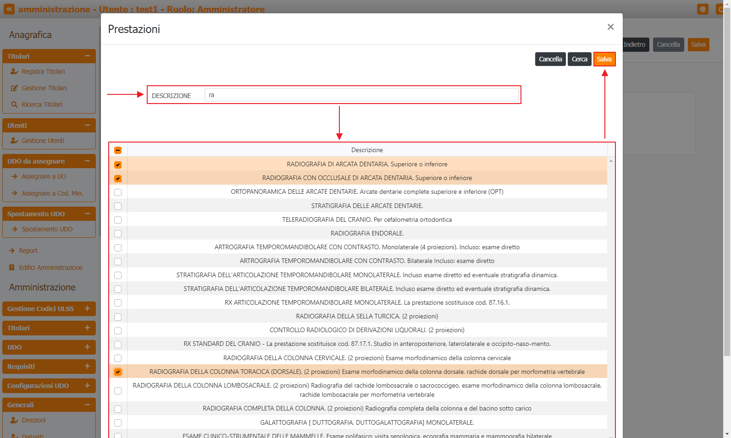The width and height of the screenshot is (731, 438).
Task: Collapse the Utenti sidebar section
Action: pos(87,126)
